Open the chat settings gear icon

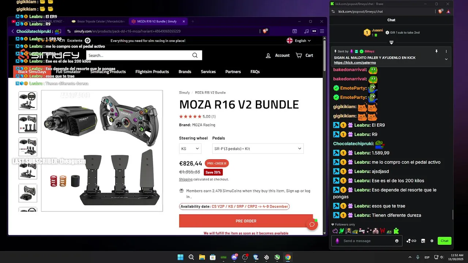tap(432, 241)
